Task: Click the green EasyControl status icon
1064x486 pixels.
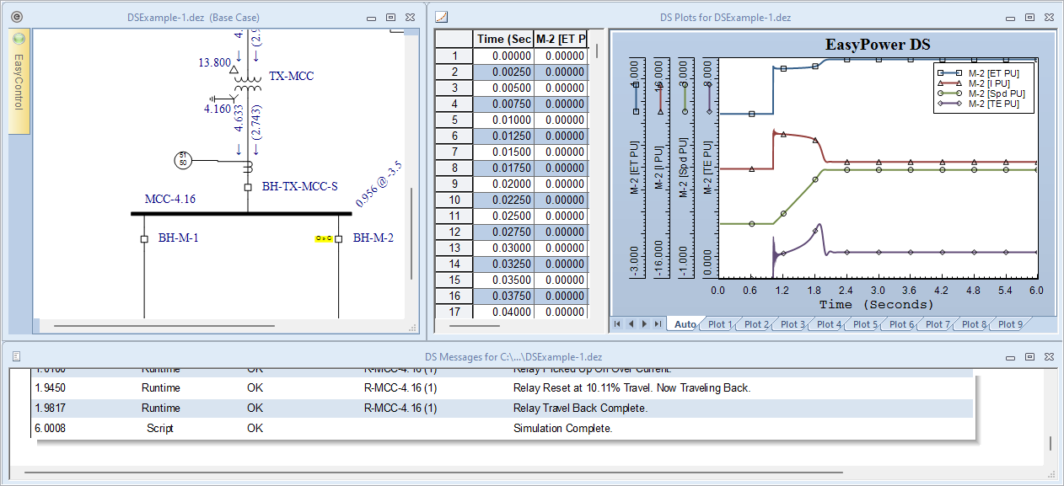Action: click(19, 38)
